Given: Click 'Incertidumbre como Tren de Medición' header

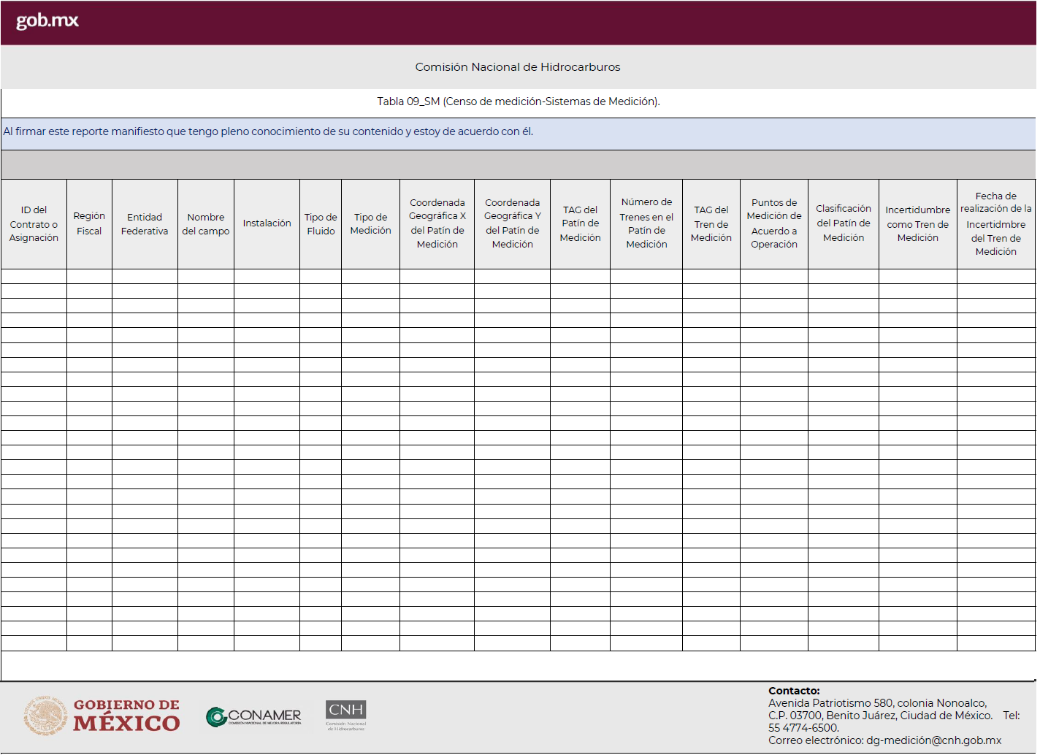Looking at the screenshot, I should [917, 223].
